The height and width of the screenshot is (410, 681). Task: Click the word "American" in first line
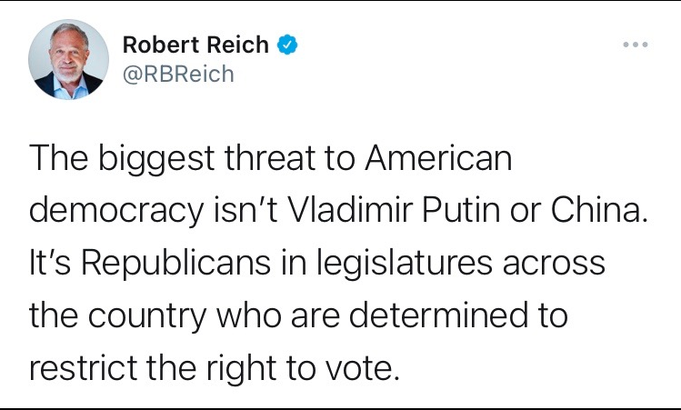[438, 159]
